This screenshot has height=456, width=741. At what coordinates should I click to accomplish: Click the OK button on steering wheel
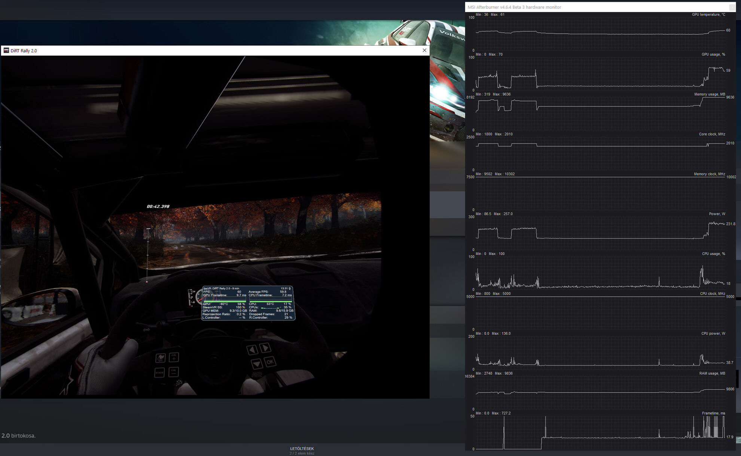click(x=270, y=362)
